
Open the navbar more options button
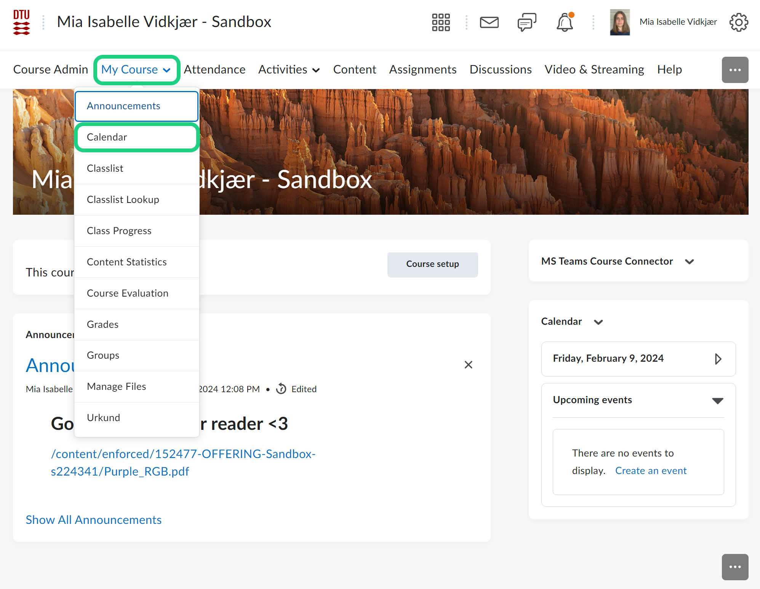(x=734, y=70)
